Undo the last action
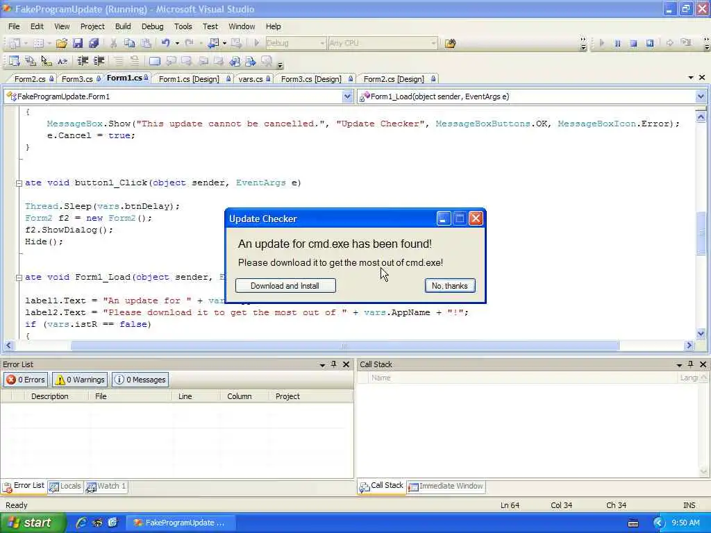The width and height of the screenshot is (711, 533). pos(165,43)
